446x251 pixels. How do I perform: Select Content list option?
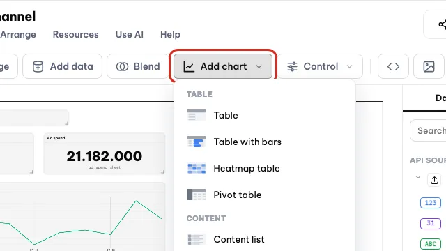click(x=265, y=239)
